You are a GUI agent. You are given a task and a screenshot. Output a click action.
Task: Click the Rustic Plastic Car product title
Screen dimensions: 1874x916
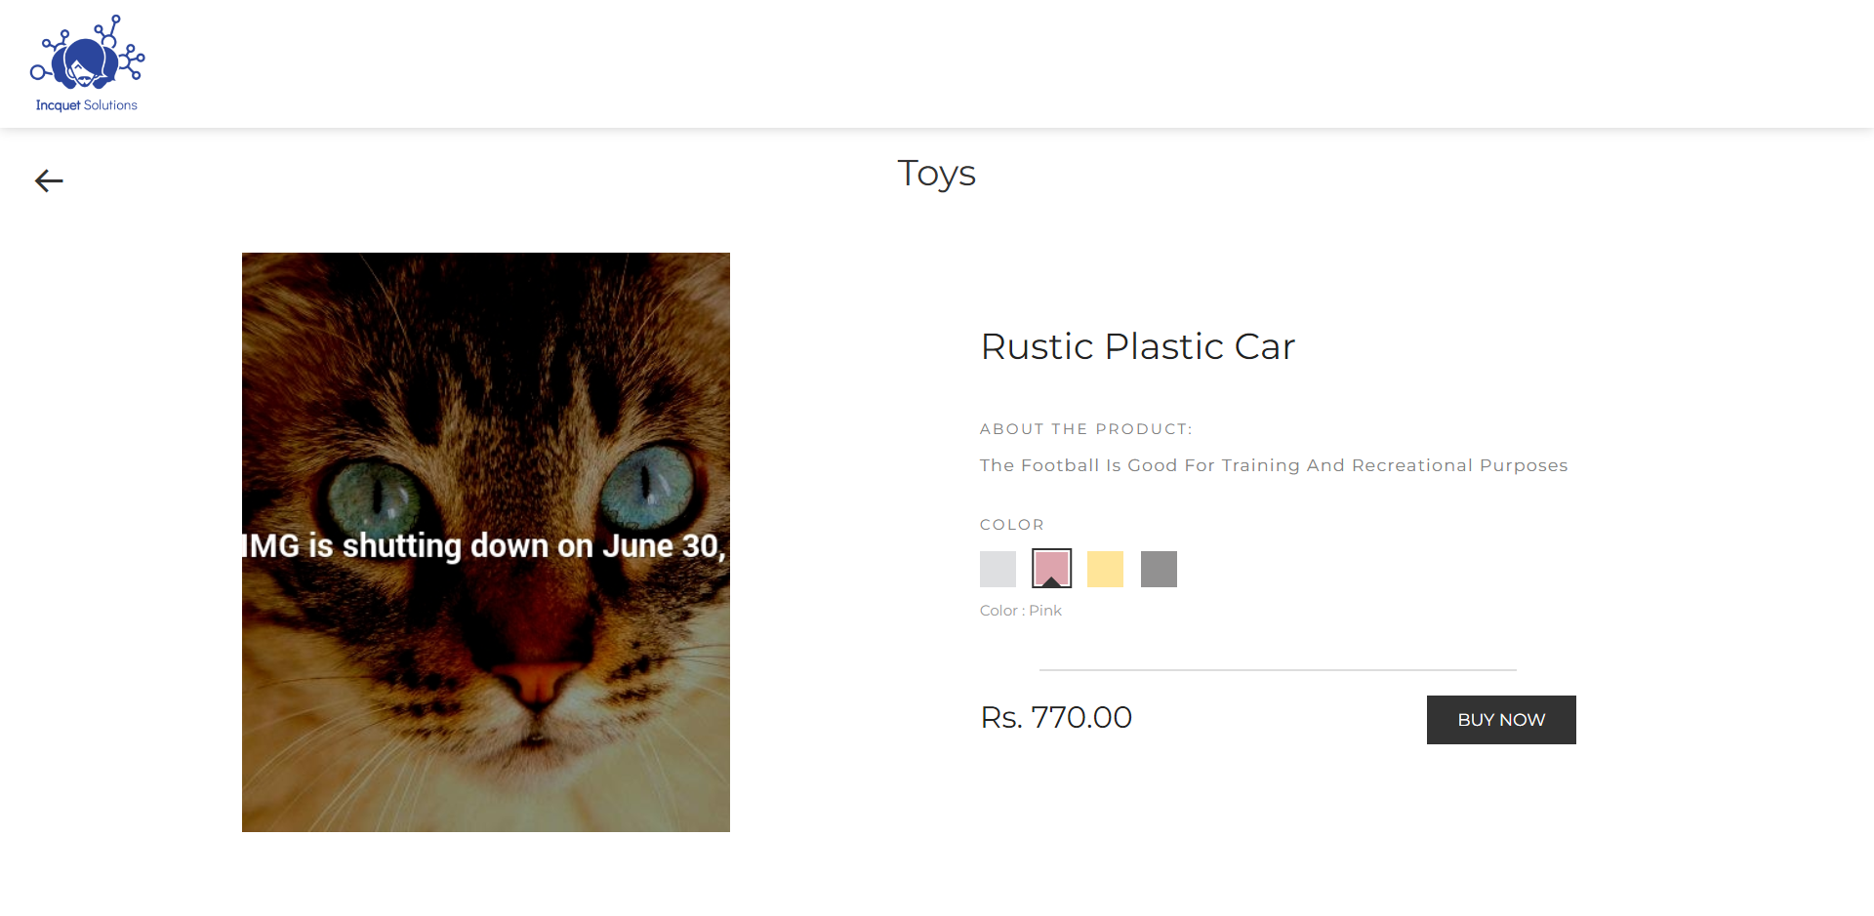point(1137,346)
